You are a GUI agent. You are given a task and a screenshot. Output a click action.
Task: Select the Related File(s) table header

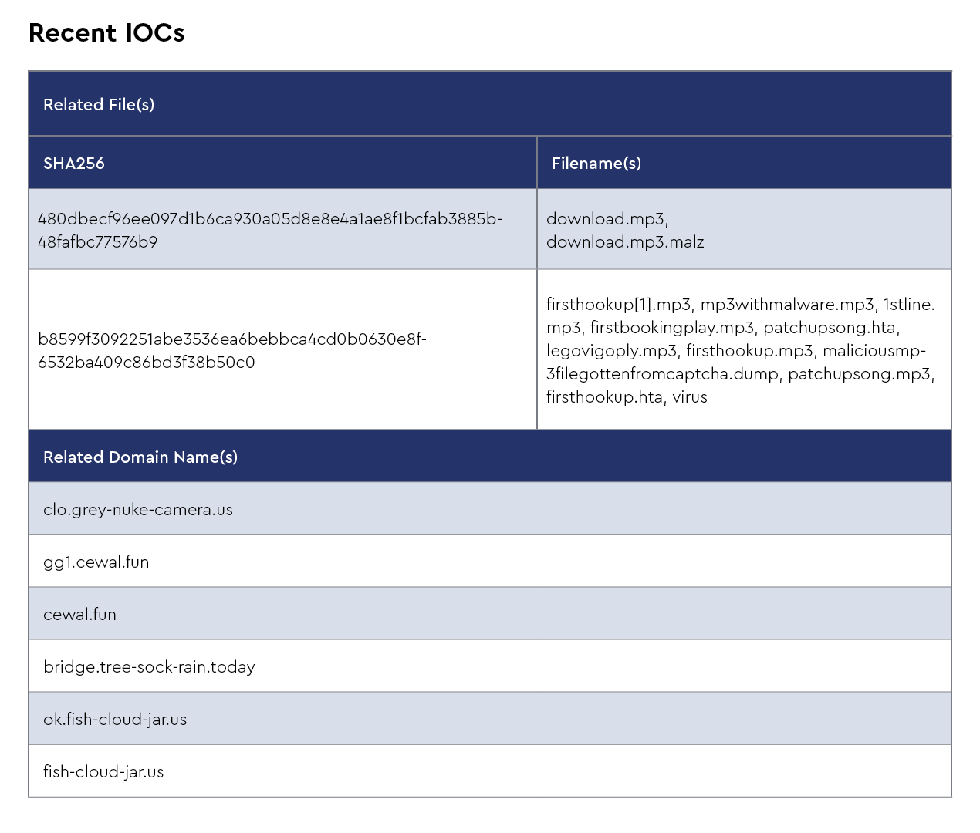(x=99, y=105)
